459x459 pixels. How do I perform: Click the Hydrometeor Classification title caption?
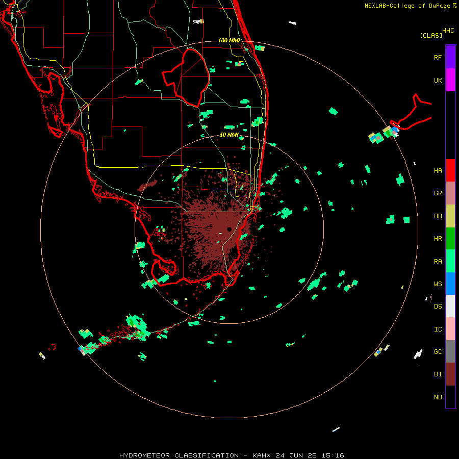(x=232, y=455)
